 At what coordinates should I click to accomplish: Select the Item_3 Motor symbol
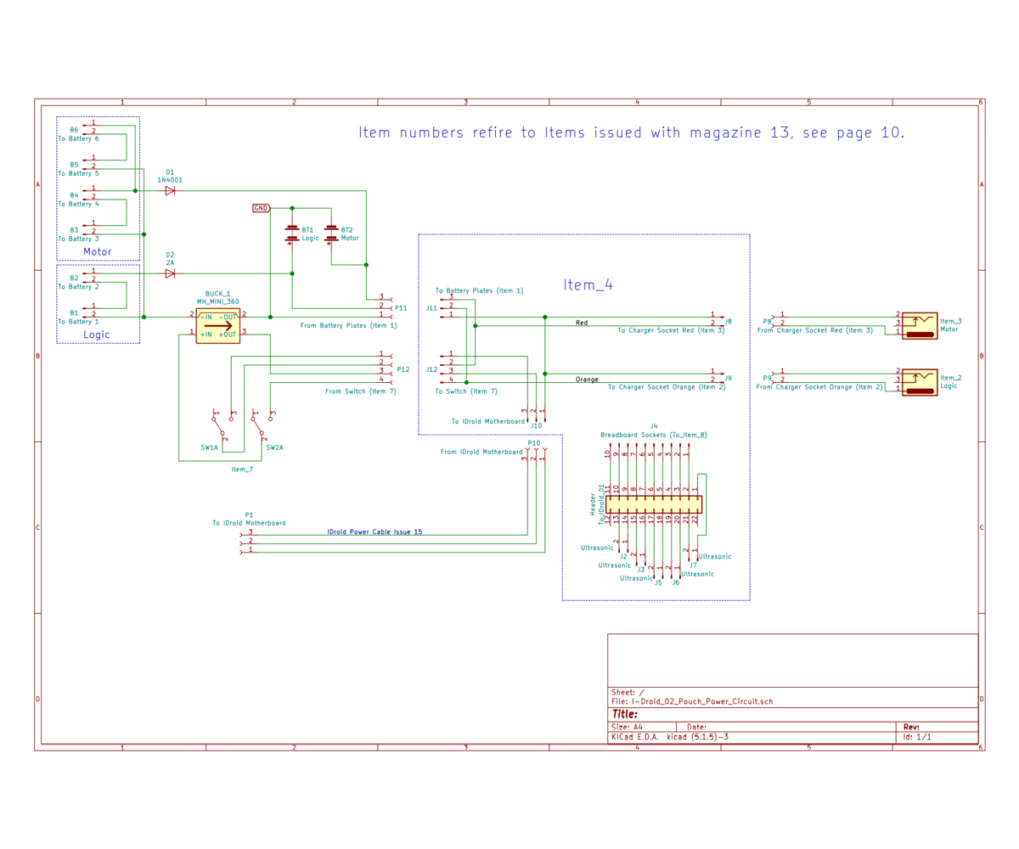[921, 324]
